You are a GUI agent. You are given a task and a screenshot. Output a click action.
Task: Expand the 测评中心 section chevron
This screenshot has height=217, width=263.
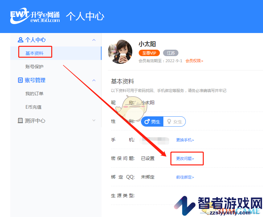pos(94,120)
